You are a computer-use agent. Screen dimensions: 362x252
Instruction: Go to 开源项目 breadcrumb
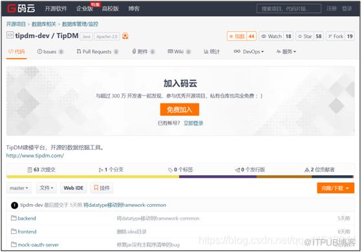tap(16, 24)
